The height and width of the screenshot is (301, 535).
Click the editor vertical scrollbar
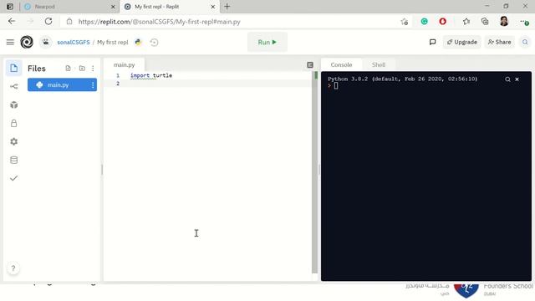[314, 172]
